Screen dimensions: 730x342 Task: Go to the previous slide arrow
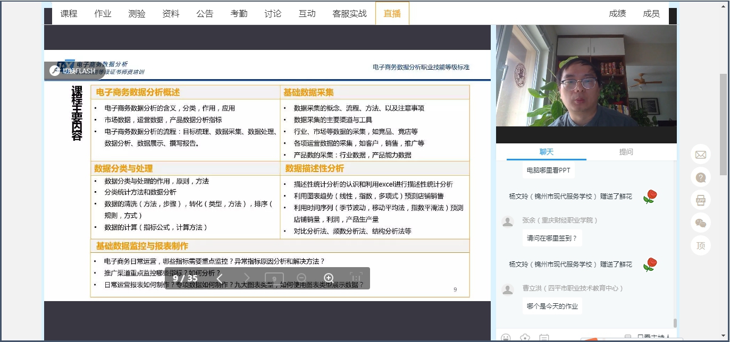220,278
